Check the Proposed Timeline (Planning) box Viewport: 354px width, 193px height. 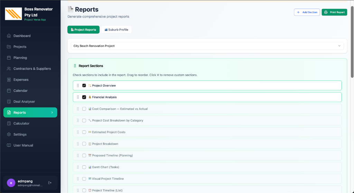[x=84, y=156]
